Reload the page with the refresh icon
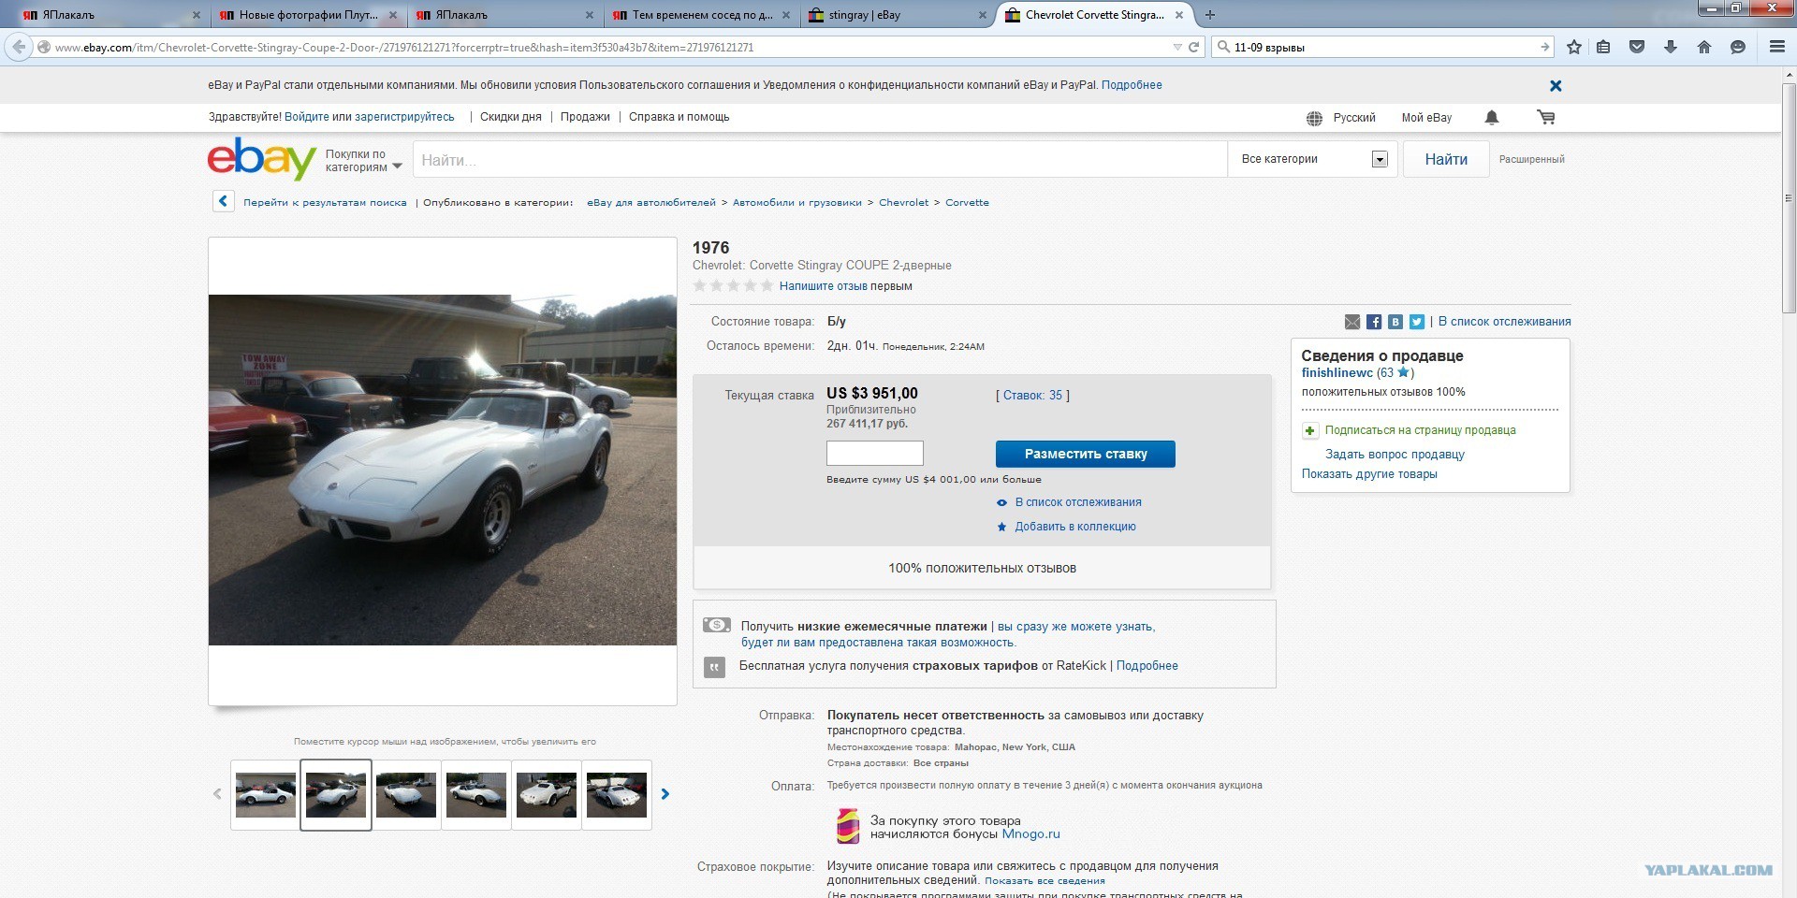The height and width of the screenshot is (898, 1797). (1194, 47)
